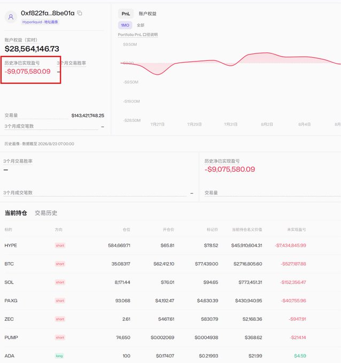Viewport: 341px width, 363px height.
Task: Click ADA unrealized profit $4.59
Action: tap(300, 356)
